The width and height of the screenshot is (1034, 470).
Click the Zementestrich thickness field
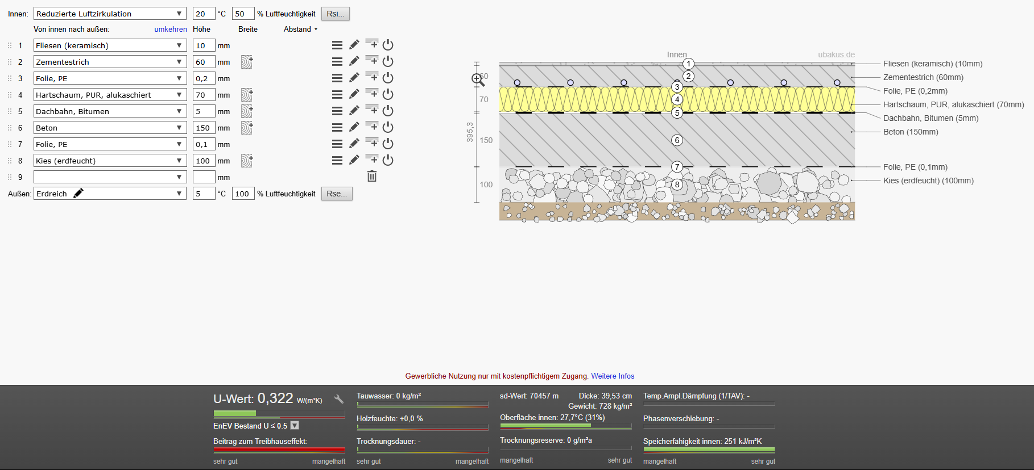(x=204, y=62)
